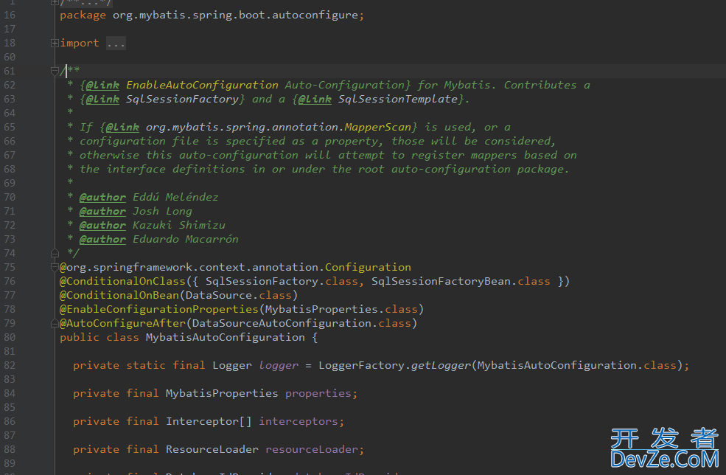Screen dimensions: 726x475
Task: Click the Interceptor[] type on line 86
Action: coord(209,421)
